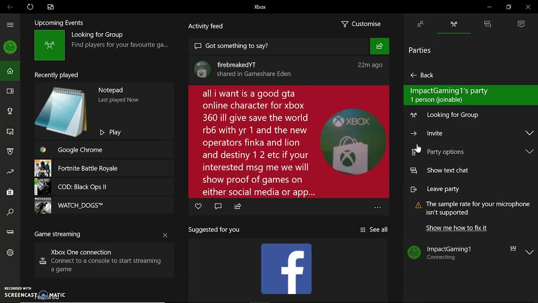Switch to Parties tab
538x303 pixels.
pos(454,24)
